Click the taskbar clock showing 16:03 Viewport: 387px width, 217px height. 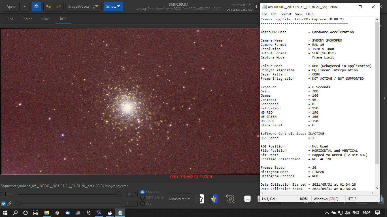pyautogui.click(x=366, y=213)
